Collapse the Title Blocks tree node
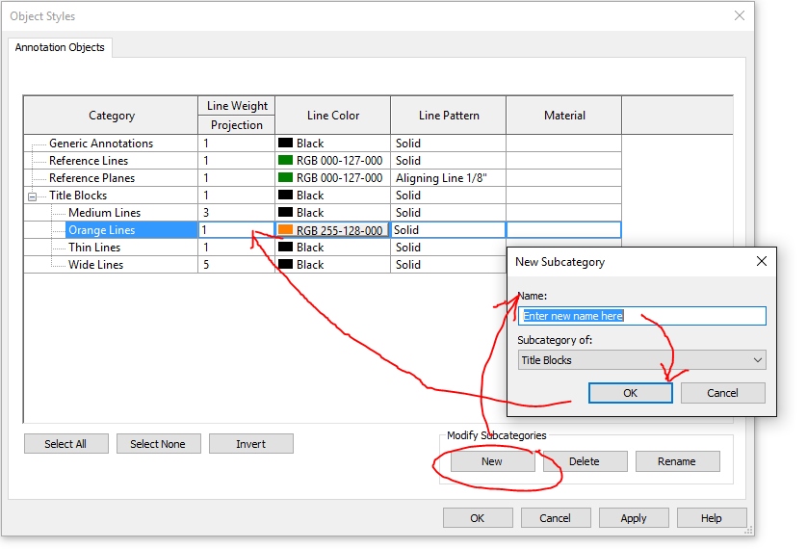Viewport: 807px width, 549px height. [32, 196]
